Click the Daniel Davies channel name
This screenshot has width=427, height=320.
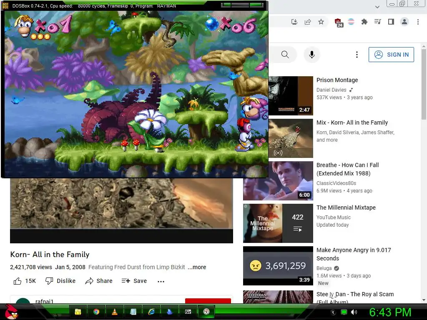(332, 90)
